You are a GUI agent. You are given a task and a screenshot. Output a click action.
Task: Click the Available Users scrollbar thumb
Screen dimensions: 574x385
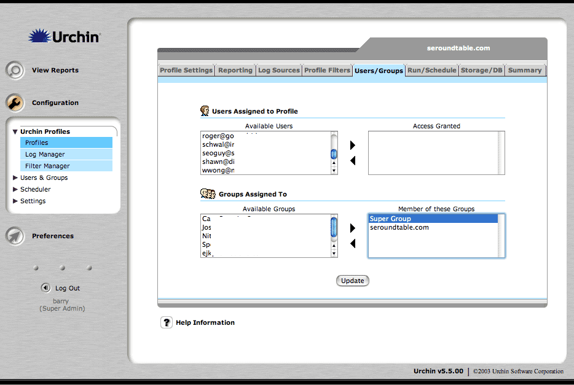pyautogui.click(x=334, y=154)
